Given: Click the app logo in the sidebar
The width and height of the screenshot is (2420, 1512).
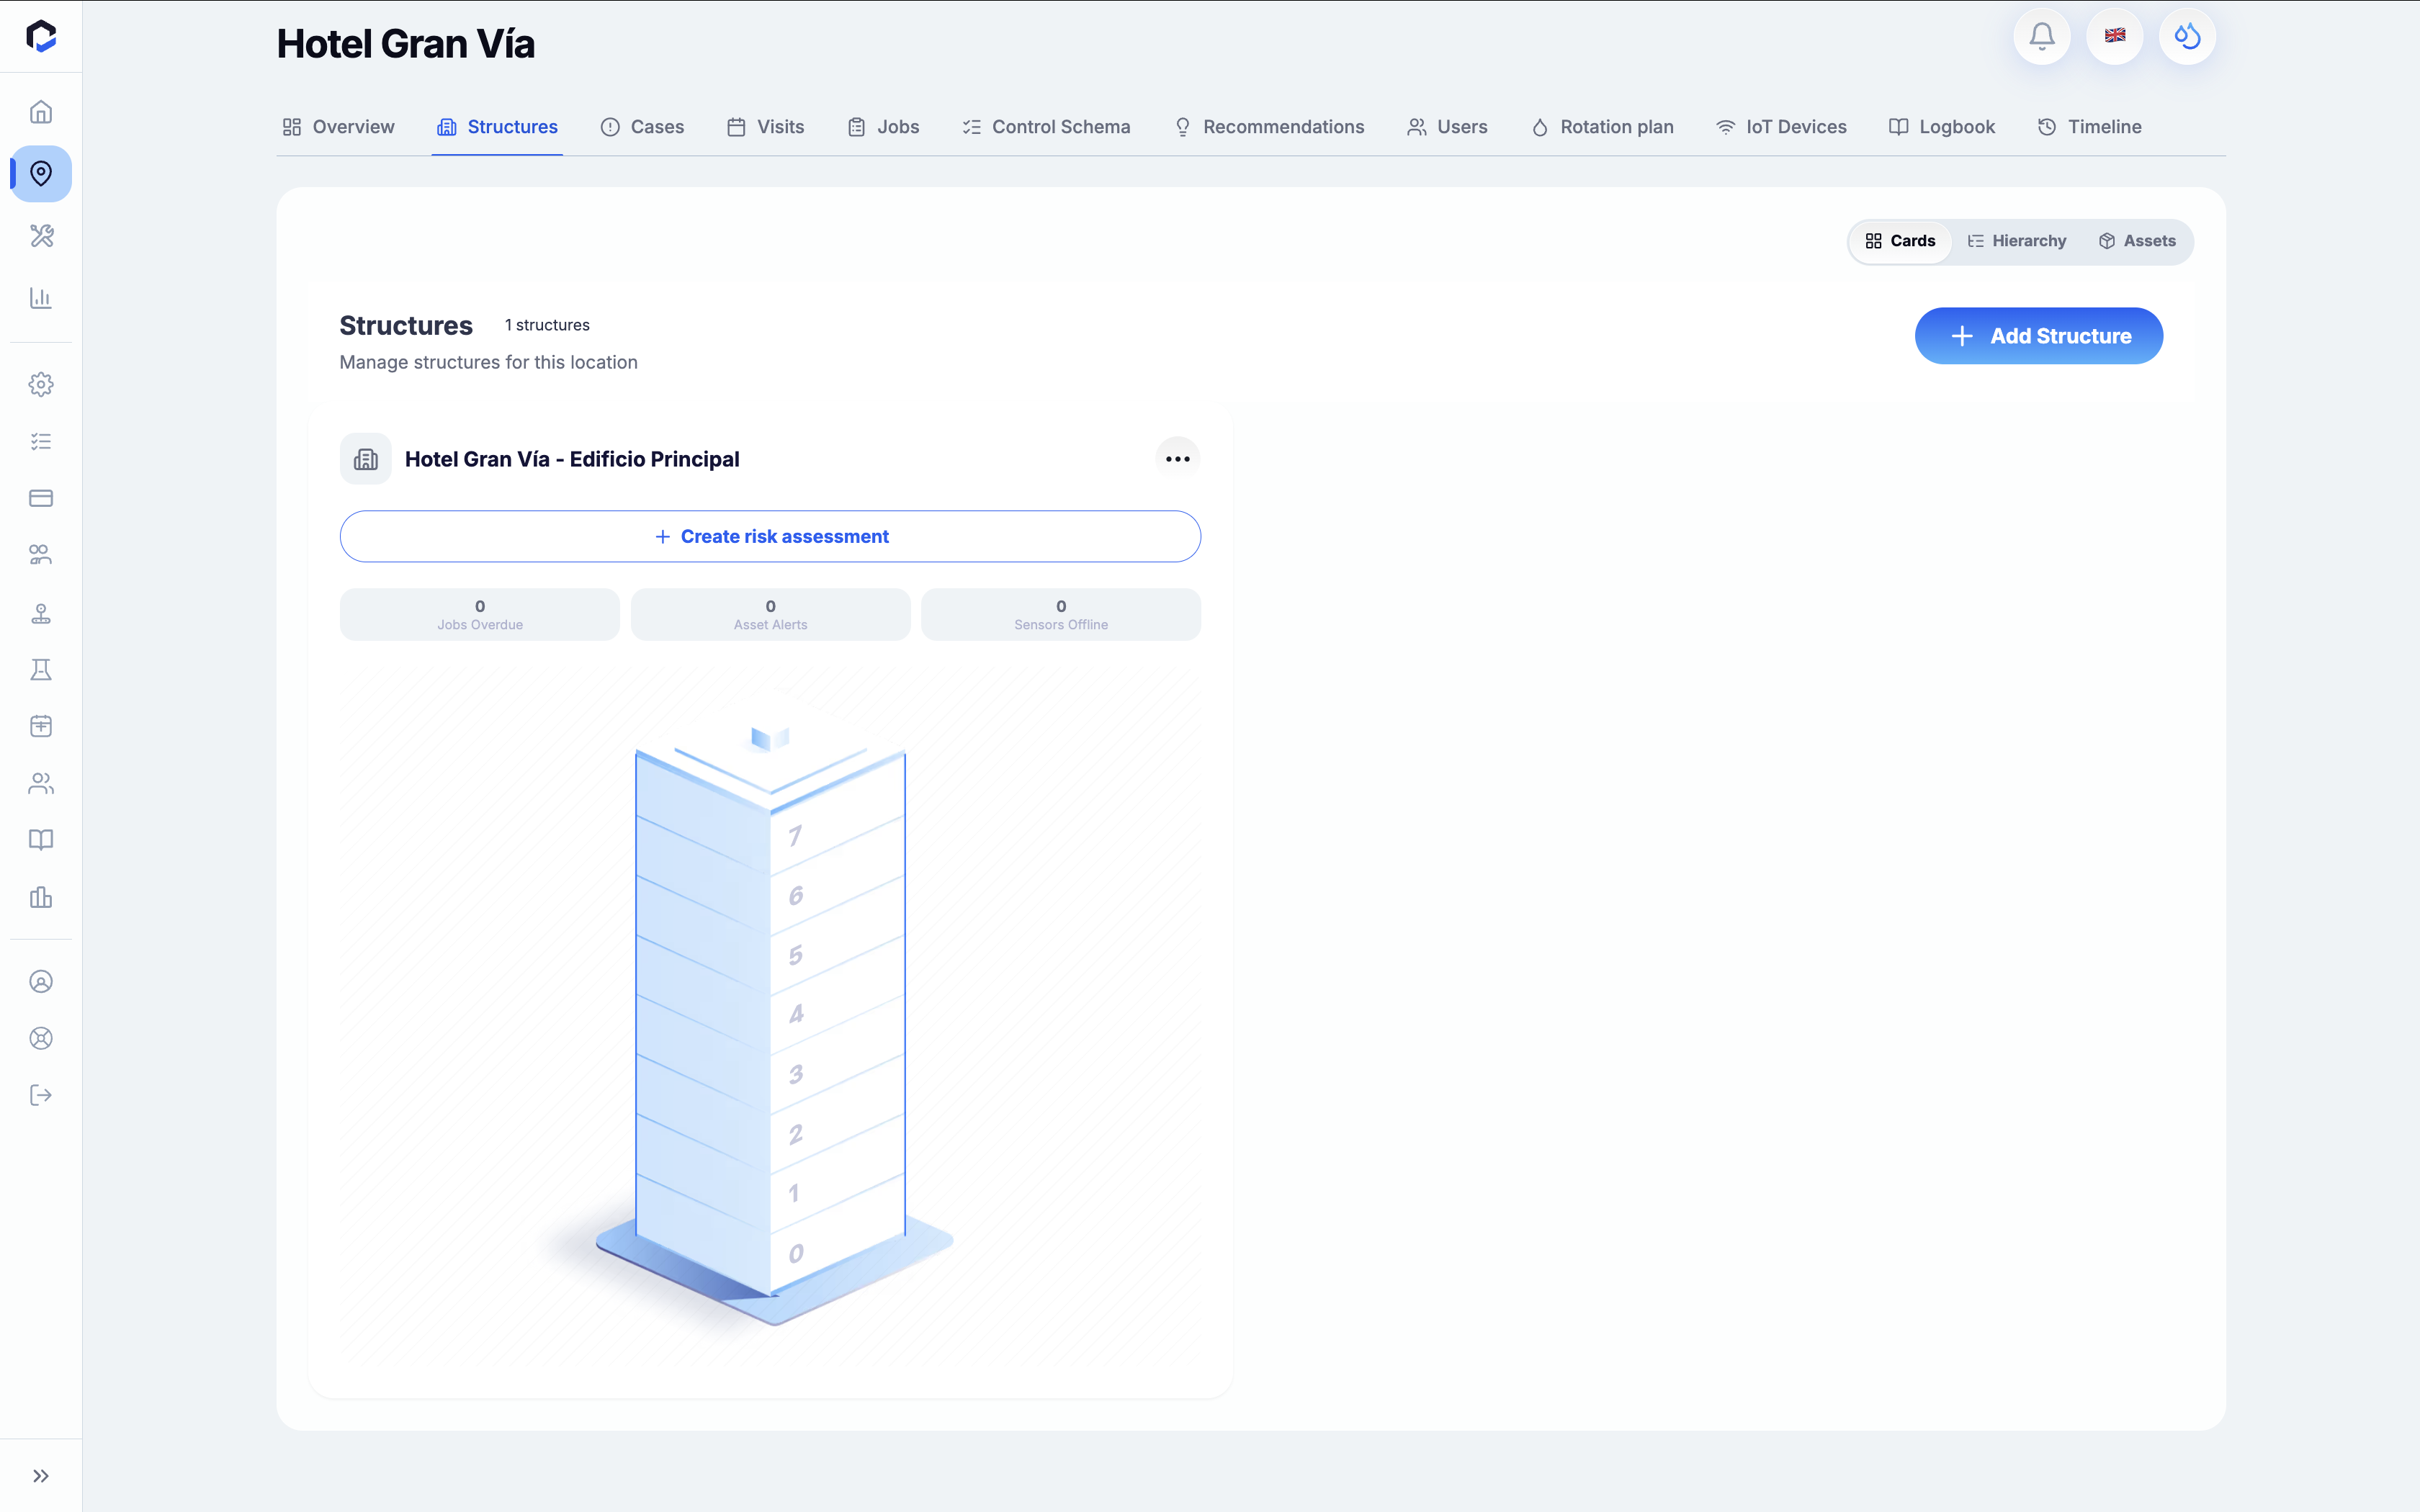Looking at the screenshot, I should (x=41, y=36).
